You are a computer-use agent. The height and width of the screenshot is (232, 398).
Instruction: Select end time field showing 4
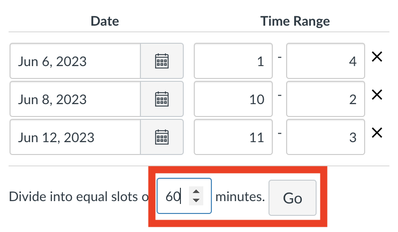326,61
